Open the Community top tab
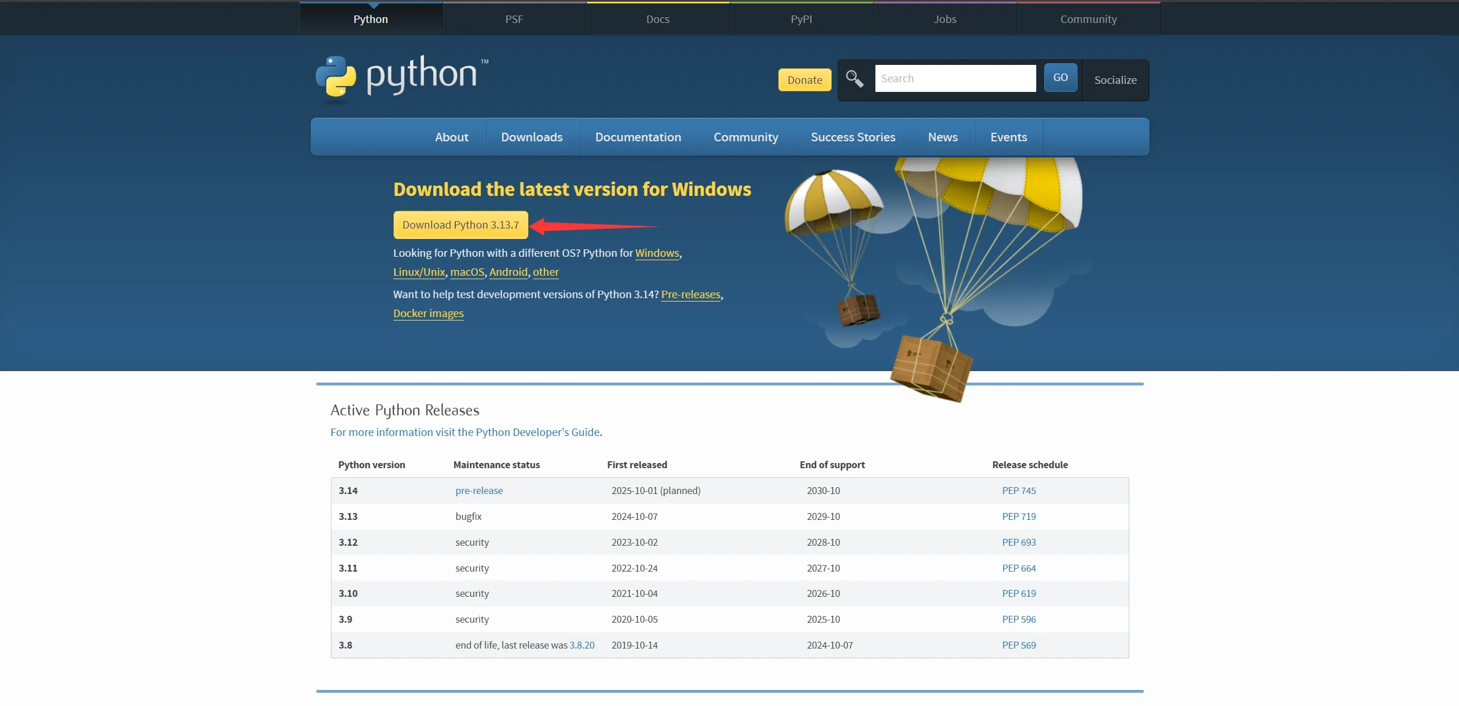The image size is (1459, 706). [1089, 19]
